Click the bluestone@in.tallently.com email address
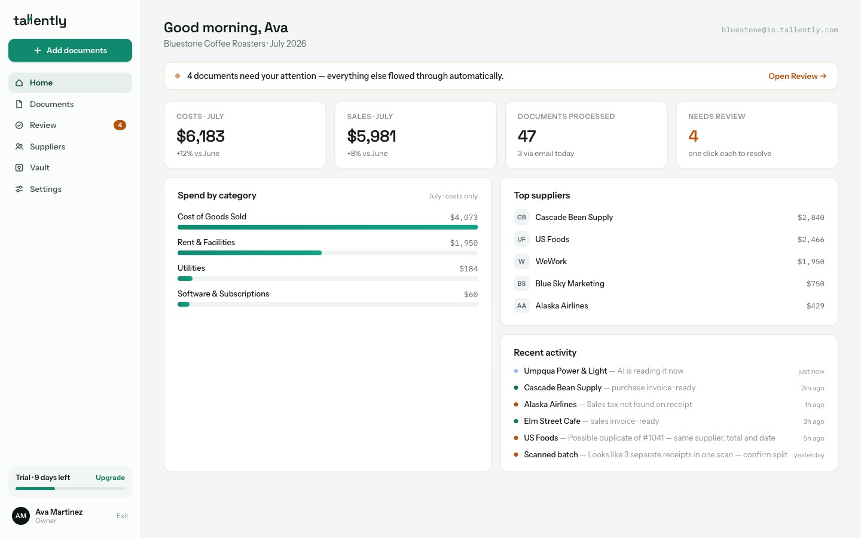861x538 pixels. coord(780,30)
